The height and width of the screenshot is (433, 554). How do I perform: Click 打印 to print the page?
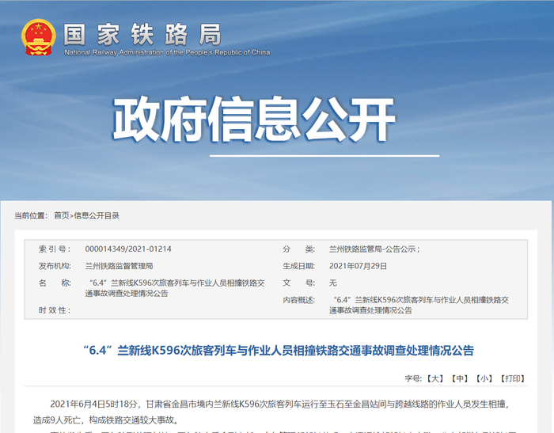(512, 378)
